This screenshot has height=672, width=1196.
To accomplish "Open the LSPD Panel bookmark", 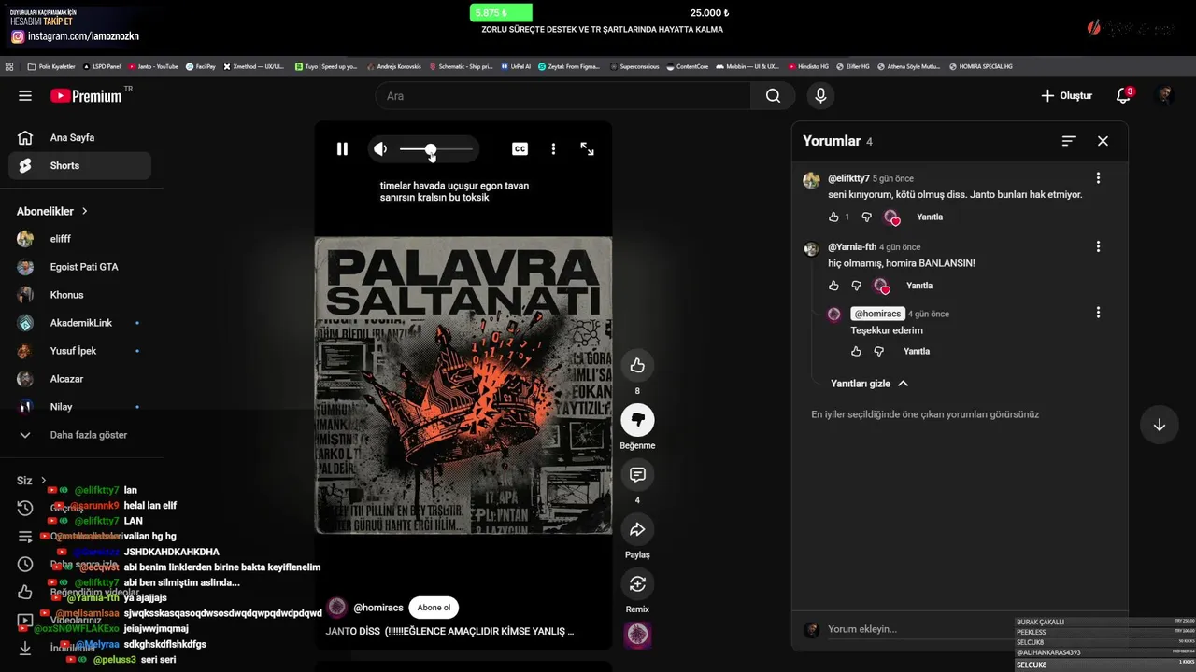I will click(103, 66).
